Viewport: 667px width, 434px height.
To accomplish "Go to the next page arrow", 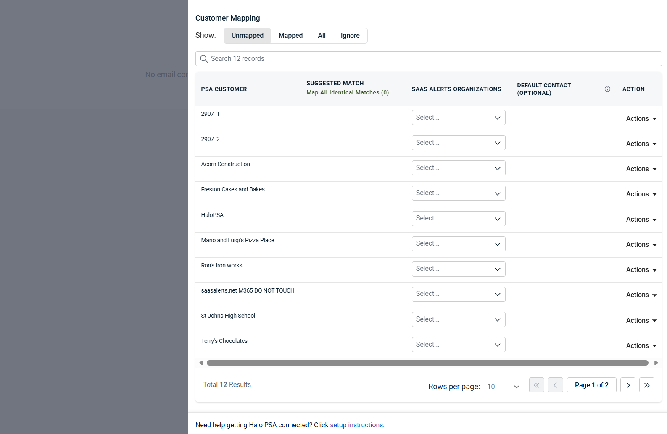I will click(x=628, y=385).
